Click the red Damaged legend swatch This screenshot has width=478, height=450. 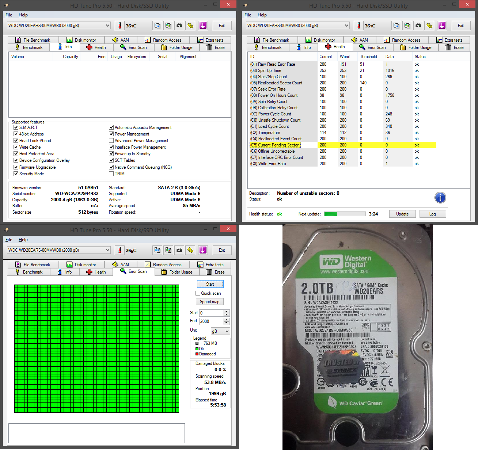point(197,354)
